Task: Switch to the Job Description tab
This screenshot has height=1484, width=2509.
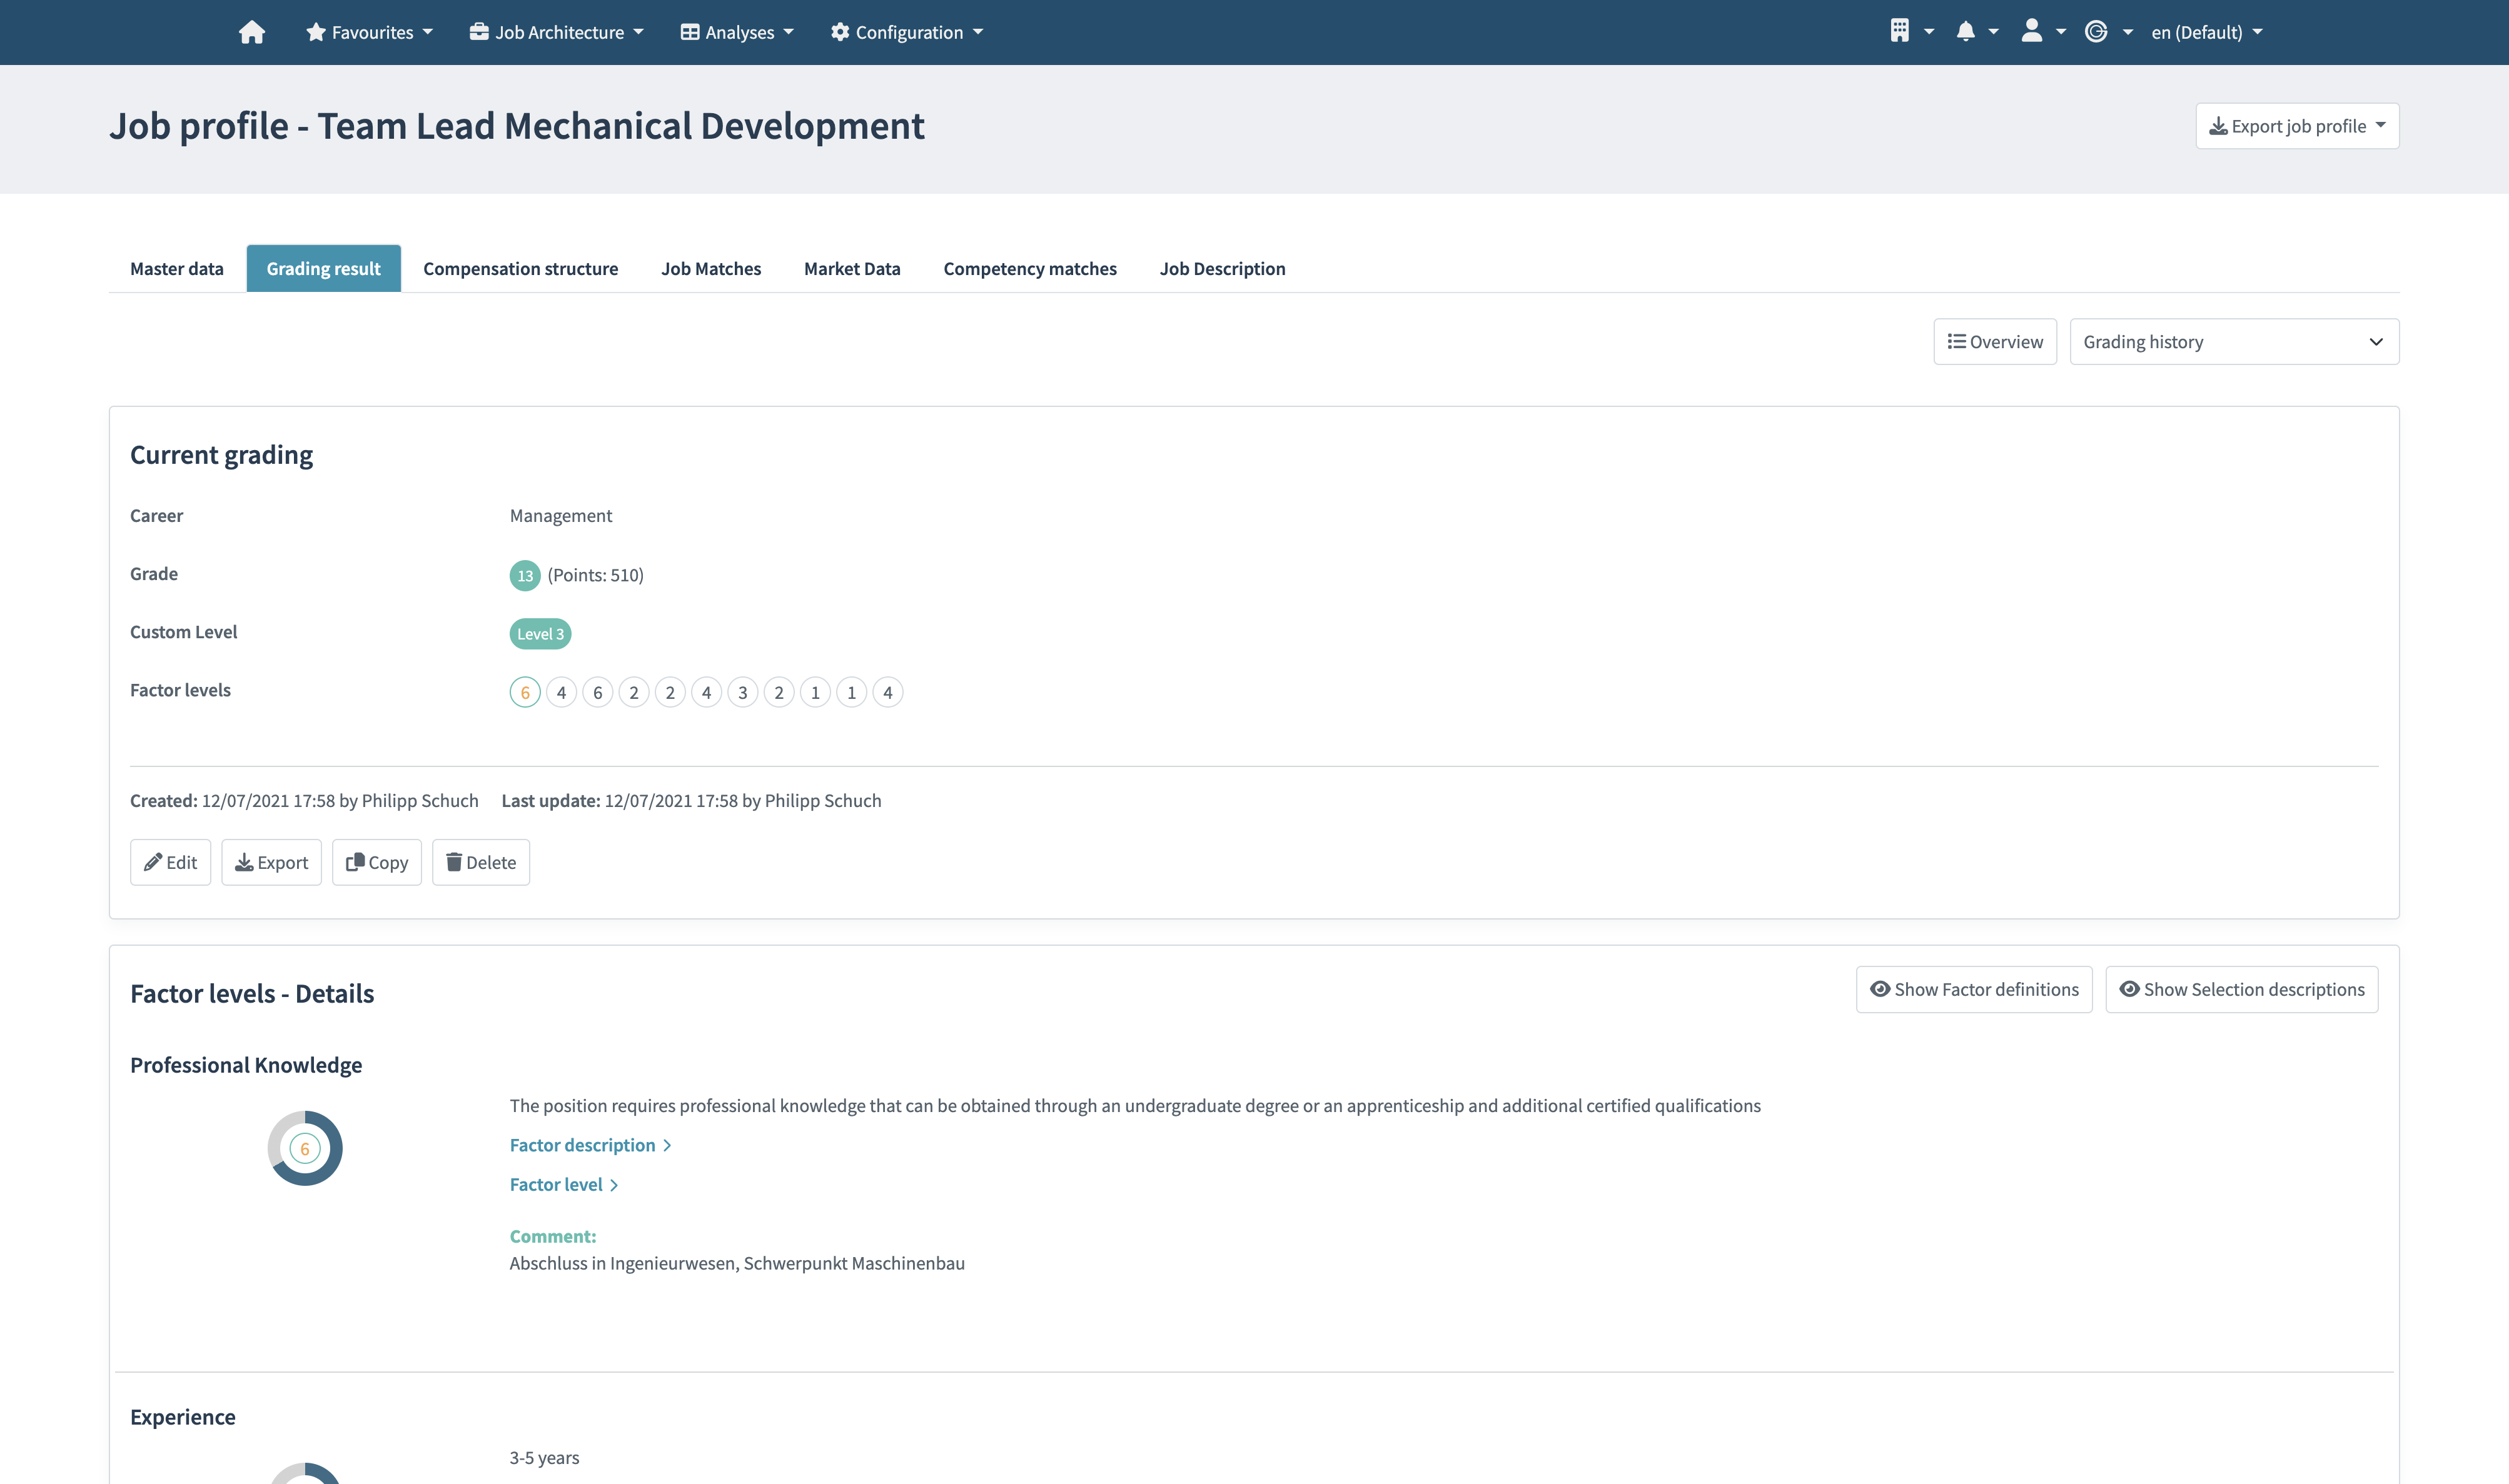Action: point(1221,268)
